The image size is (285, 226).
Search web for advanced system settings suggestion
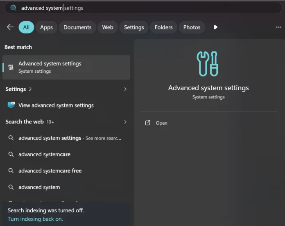pos(66,138)
